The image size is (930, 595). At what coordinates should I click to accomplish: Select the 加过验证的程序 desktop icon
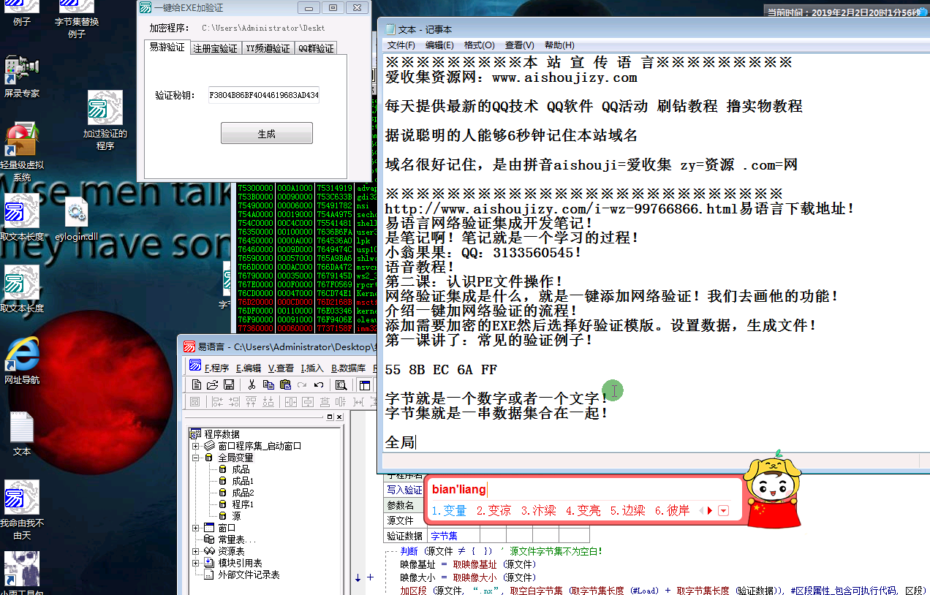coord(105,121)
